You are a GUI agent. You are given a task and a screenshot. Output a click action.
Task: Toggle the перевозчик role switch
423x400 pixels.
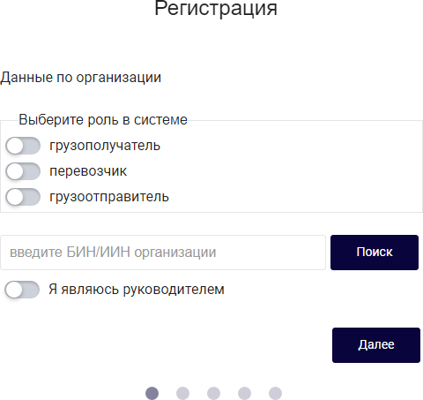tap(23, 171)
